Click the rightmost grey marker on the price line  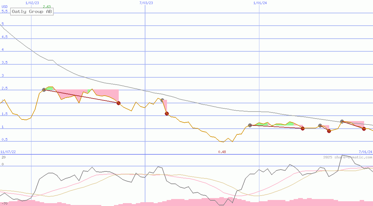pos(342,121)
